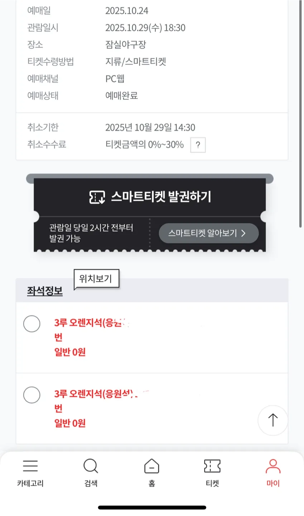
Task: Click the 위치보기 seat location button
Action: (x=96, y=279)
